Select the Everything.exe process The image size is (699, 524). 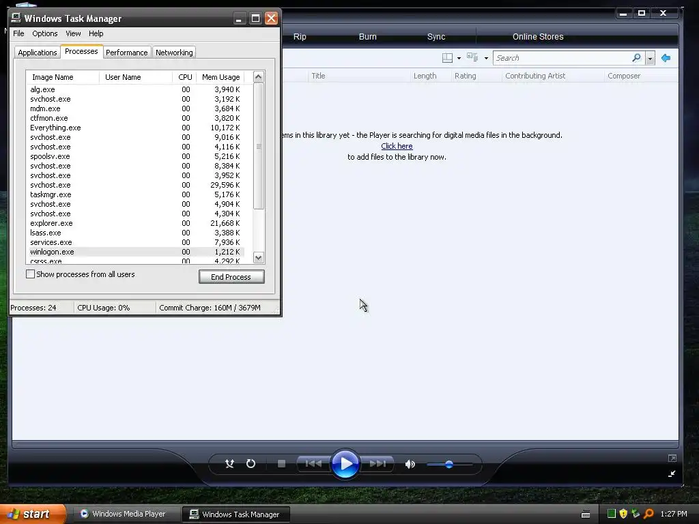point(135,128)
